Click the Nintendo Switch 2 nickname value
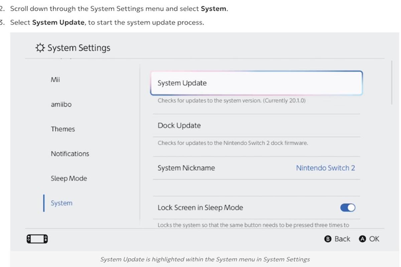The width and height of the screenshot is (401, 267). tap(325, 168)
